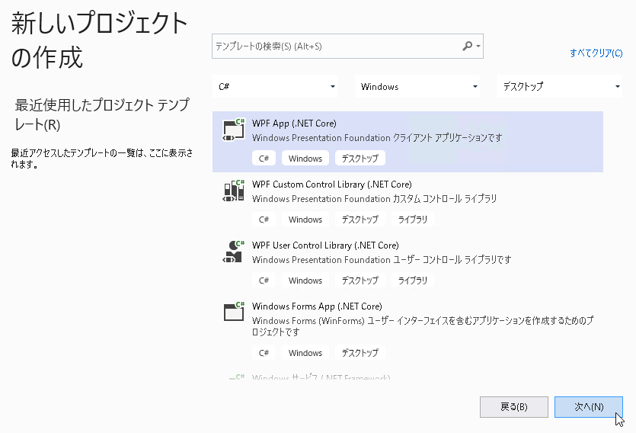The width and height of the screenshot is (636, 433).
Task: Click the WPF User Control Library icon
Action: pyautogui.click(x=234, y=252)
